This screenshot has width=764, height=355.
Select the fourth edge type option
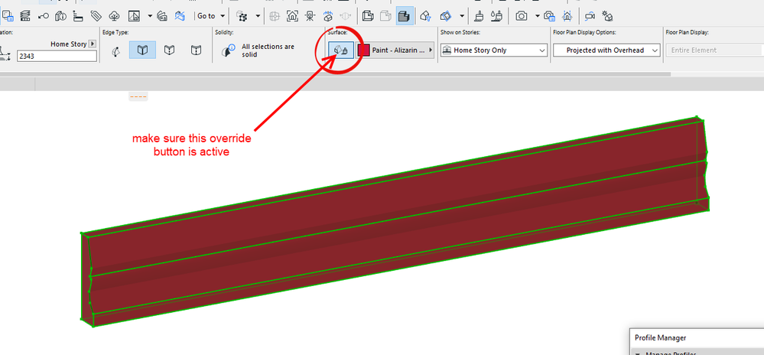(x=196, y=50)
